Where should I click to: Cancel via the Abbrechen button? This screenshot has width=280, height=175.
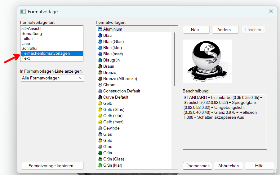click(x=229, y=166)
